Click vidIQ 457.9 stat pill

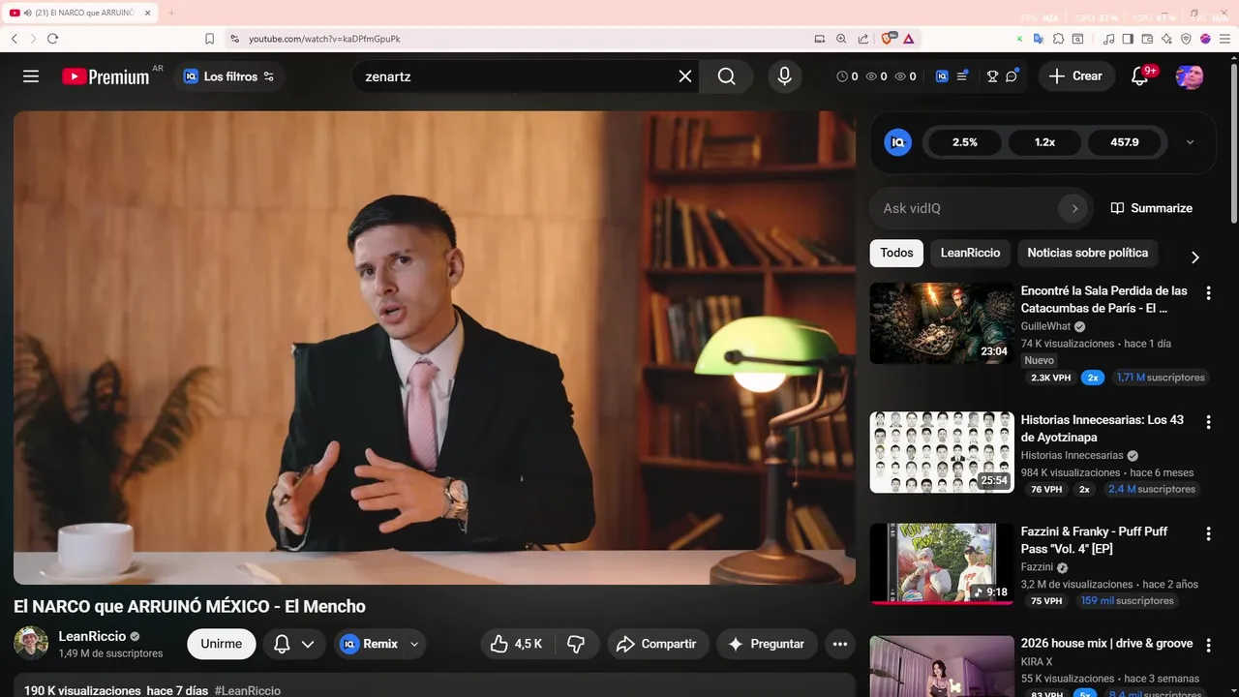pos(1125,142)
